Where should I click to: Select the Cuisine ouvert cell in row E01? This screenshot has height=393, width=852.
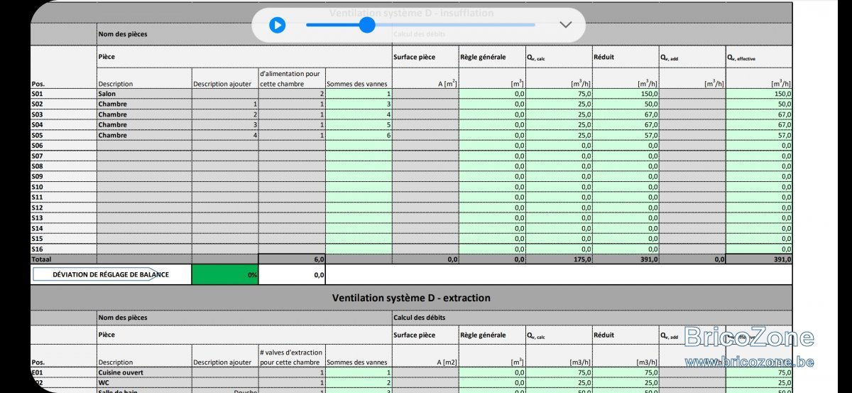pos(144,372)
